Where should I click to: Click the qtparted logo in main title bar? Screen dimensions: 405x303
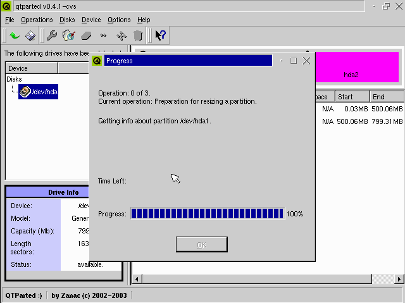coord(6,6)
